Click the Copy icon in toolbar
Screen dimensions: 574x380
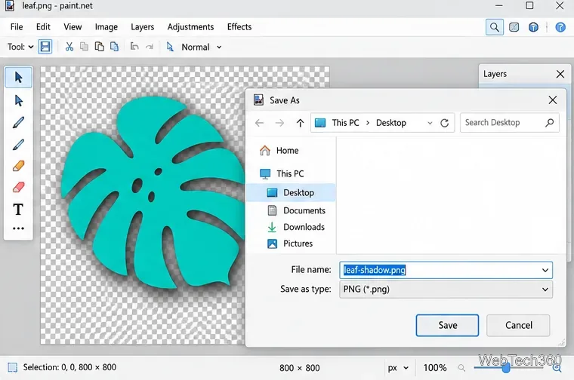(x=84, y=47)
